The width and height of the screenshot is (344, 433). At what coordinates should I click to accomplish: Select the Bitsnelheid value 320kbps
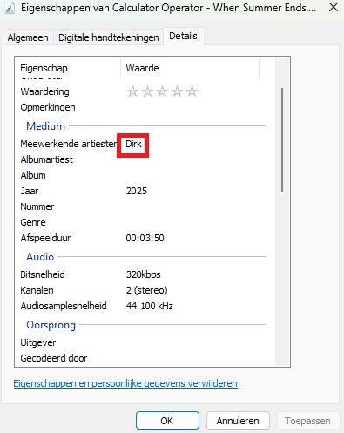point(144,274)
